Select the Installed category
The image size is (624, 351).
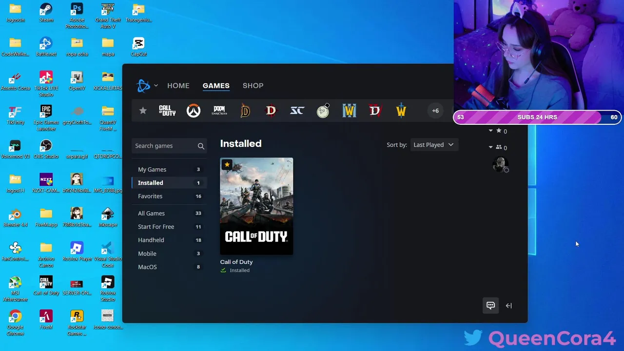click(x=169, y=183)
